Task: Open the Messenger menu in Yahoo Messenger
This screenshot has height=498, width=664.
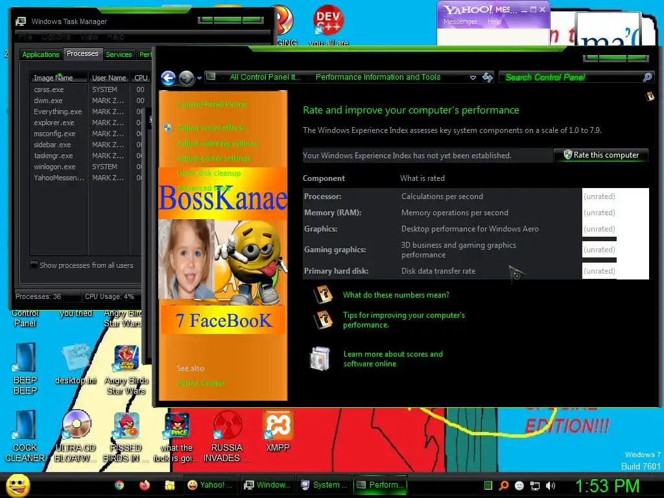Action: click(460, 21)
